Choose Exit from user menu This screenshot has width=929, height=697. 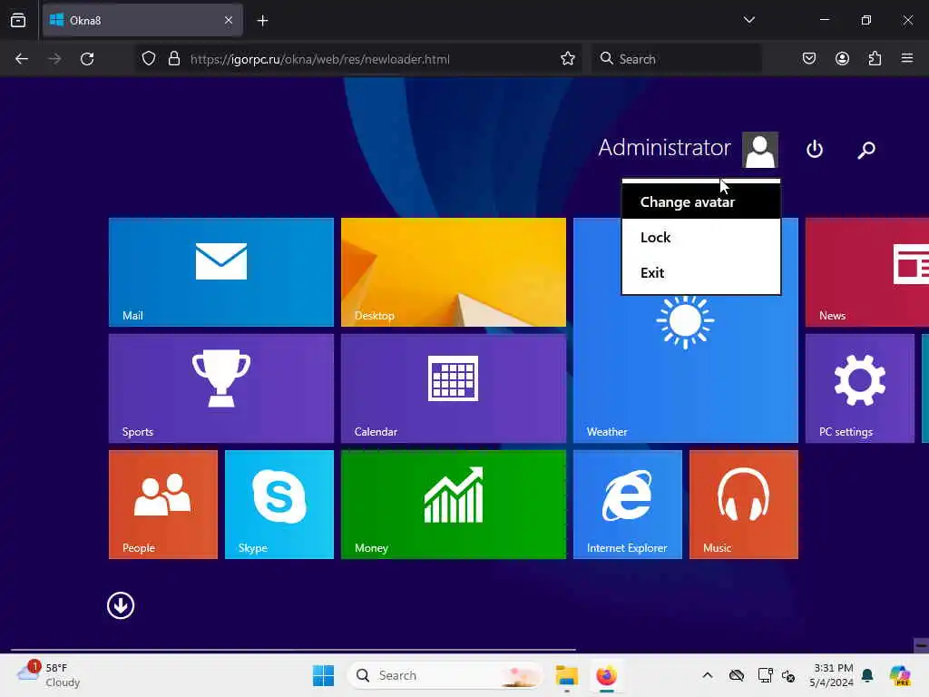701,272
